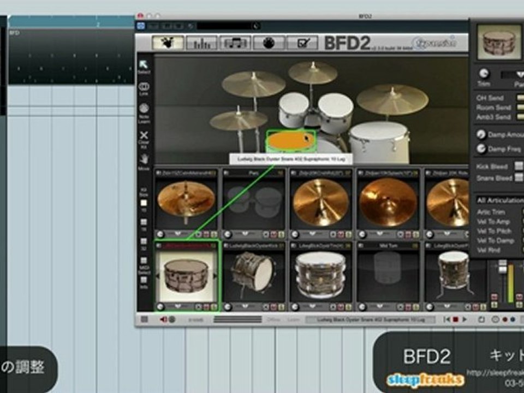Open the Keymap page knob tab
This screenshot has height=393, width=524.
pyautogui.click(x=269, y=43)
